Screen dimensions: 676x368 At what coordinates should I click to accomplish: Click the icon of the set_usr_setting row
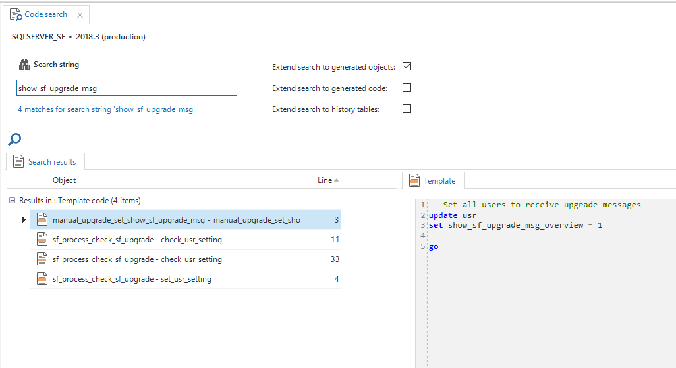click(42, 279)
